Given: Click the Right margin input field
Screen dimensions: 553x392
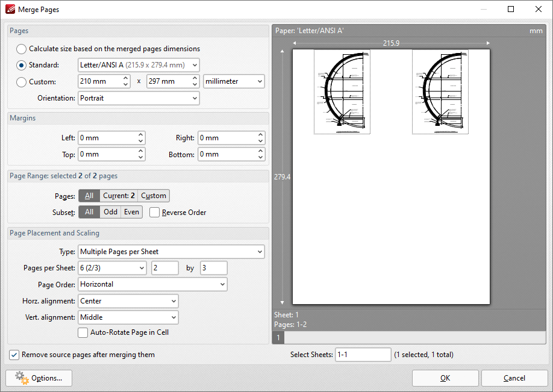Looking at the screenshot, I should click(x=228, y=138).
